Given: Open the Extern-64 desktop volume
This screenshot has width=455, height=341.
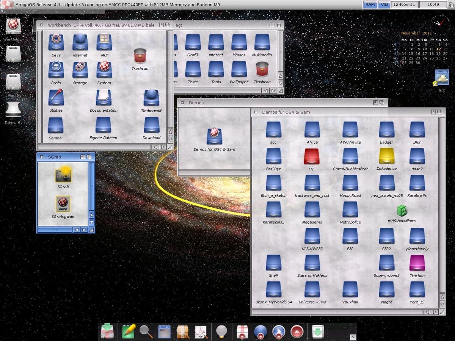Looking at the screenshot, I should [13, 109].
